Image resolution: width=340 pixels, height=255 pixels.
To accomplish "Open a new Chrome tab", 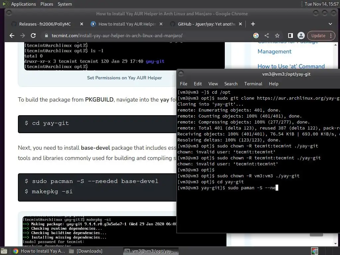I will click(253, 24).
